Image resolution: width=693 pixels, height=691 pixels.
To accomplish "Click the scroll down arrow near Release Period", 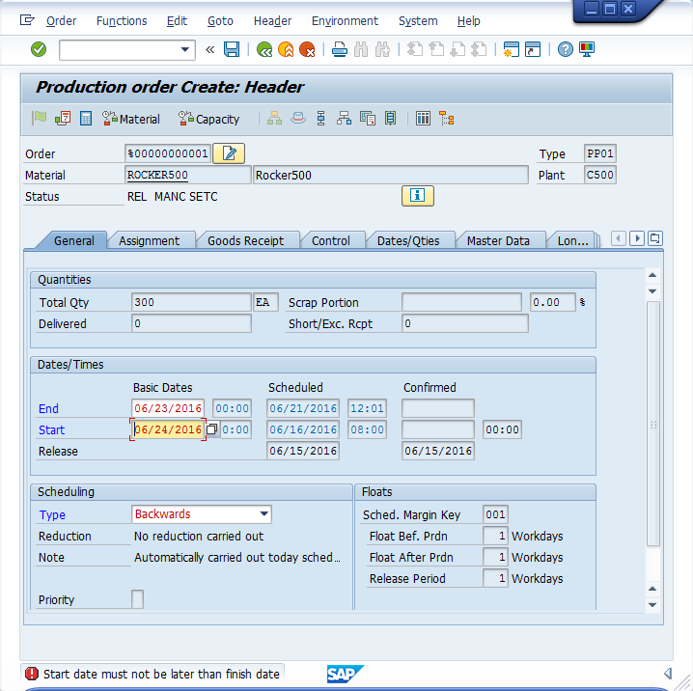I will click(652, 605).
